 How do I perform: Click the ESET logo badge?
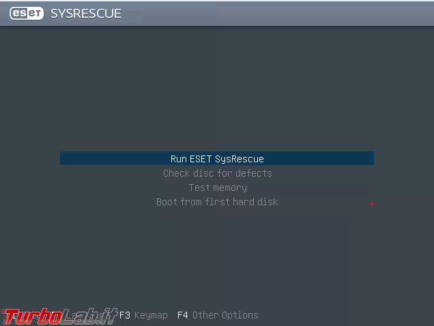[x=27, y=13]
